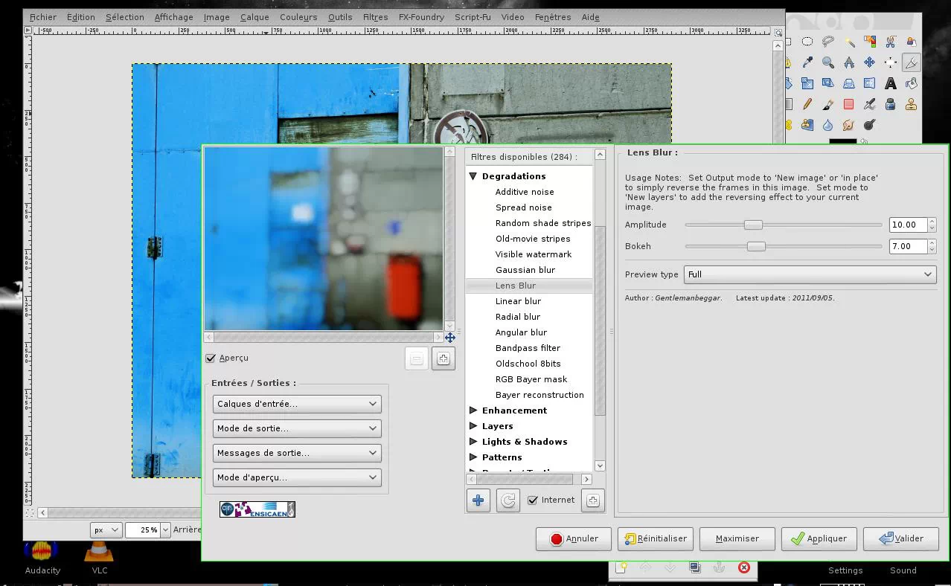Uncheck the Internet checkbox

click(x=533, y=500)
